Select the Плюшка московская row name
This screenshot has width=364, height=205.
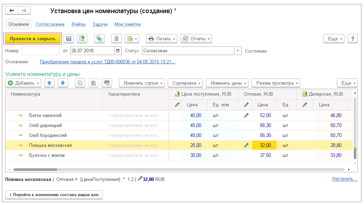(x=51, y=145)
